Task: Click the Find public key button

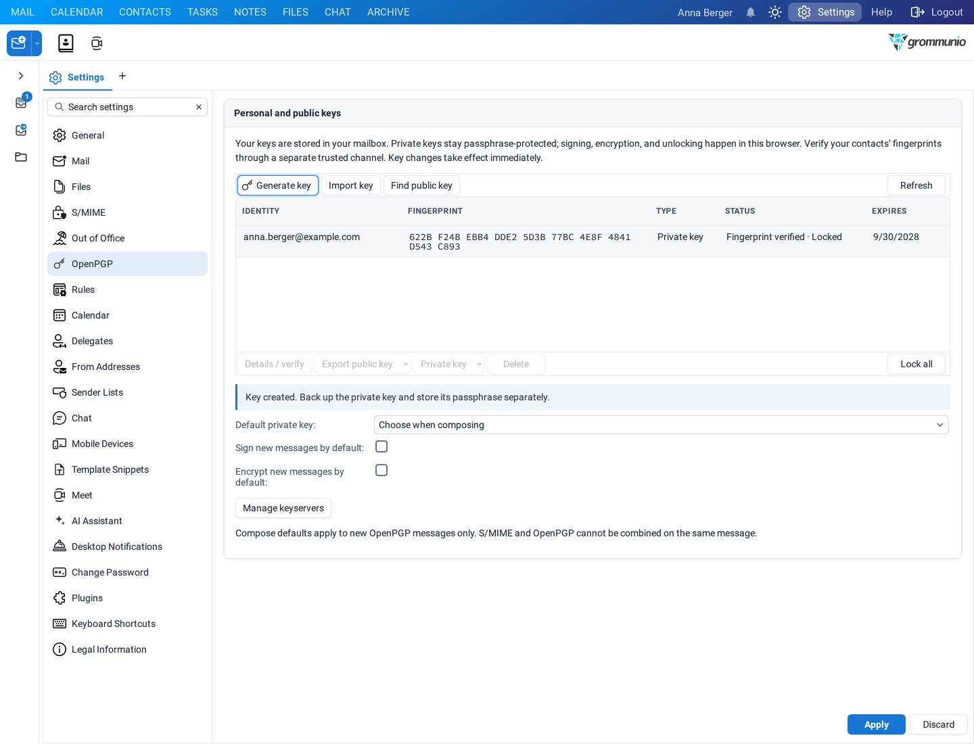Action: pyautogui.click(x=421, y=185)
